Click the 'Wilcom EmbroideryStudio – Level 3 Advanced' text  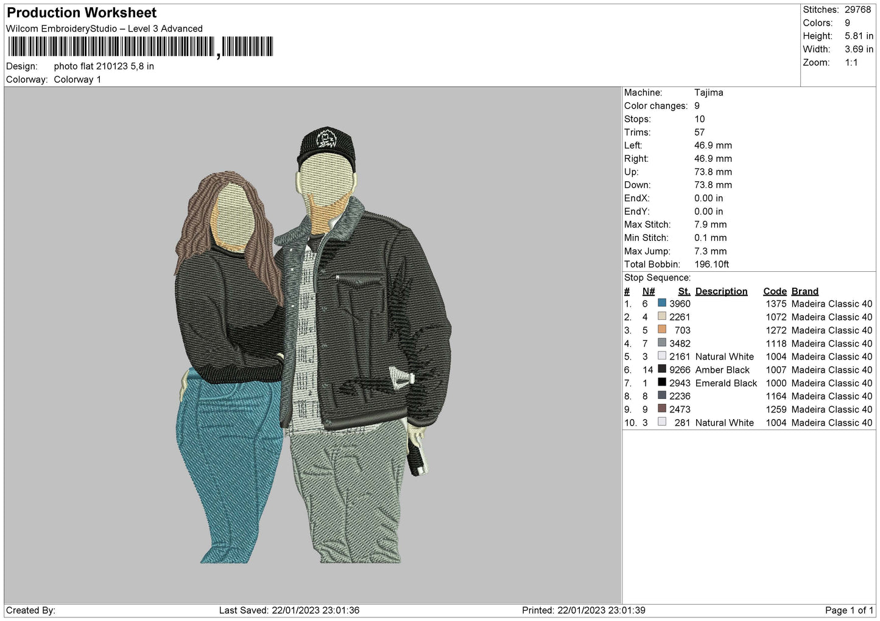tap(104, 29)
